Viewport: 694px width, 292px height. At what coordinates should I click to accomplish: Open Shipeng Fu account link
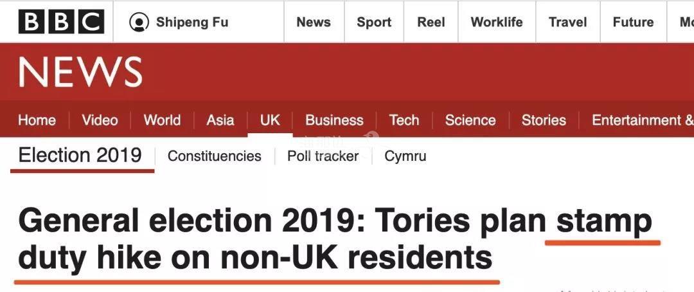point(192,22)
